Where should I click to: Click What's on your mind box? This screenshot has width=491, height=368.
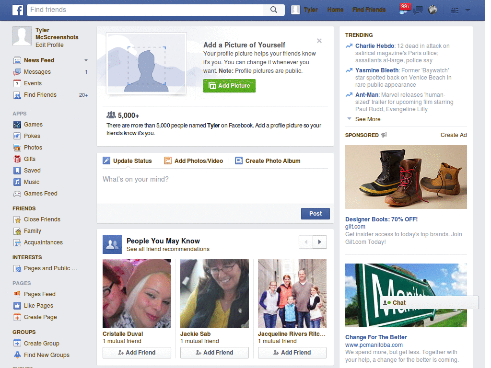[215, 186]
